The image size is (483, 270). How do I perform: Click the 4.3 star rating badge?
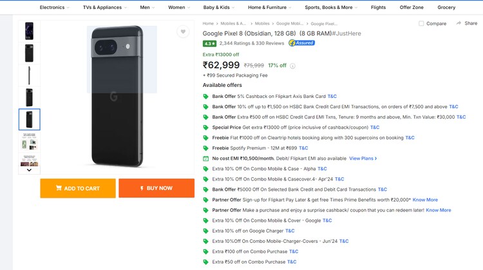pos(209,43)
